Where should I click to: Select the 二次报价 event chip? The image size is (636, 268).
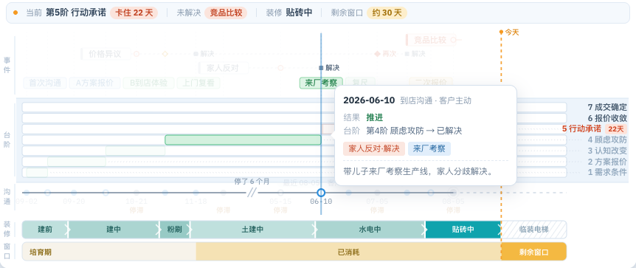[431, 83]
